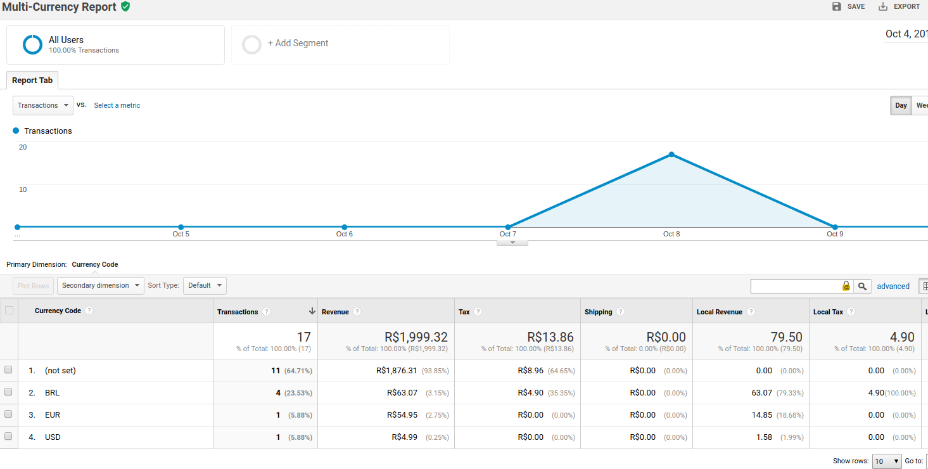
Task: Click the Oct 8 data point on chart
Action: point(671,155)
